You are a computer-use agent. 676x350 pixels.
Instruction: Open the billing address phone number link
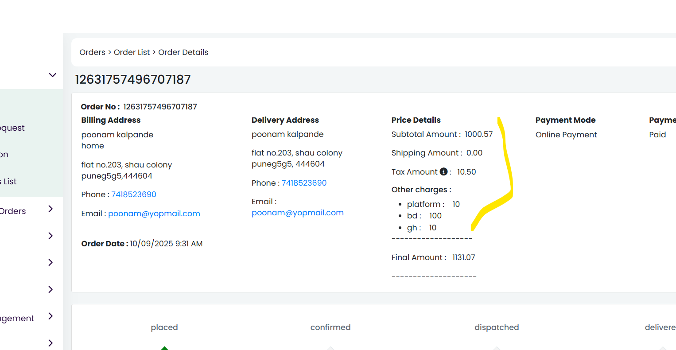point(134,194)
